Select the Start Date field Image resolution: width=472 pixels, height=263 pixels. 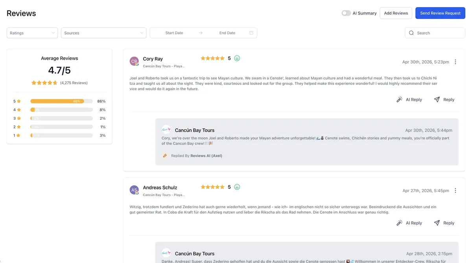174,33
